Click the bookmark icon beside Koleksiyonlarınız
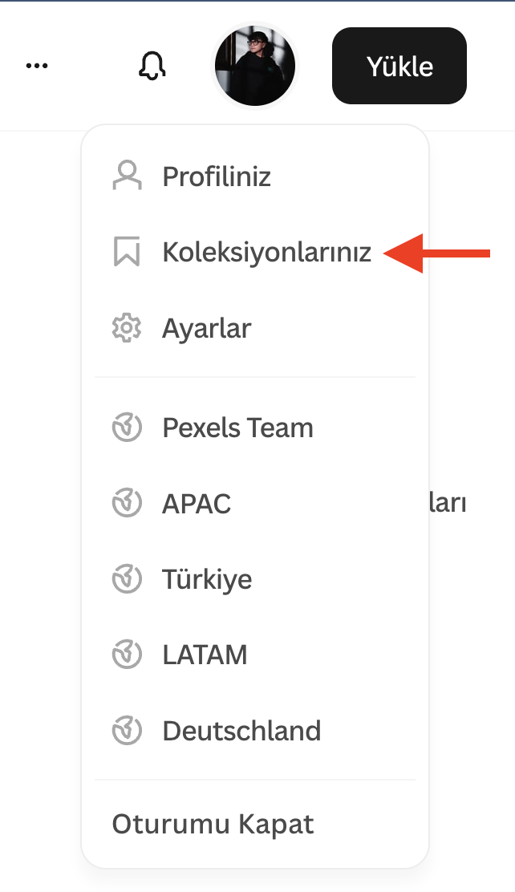The height and width of the screenshot is (892, 515). tap(127, 252)
